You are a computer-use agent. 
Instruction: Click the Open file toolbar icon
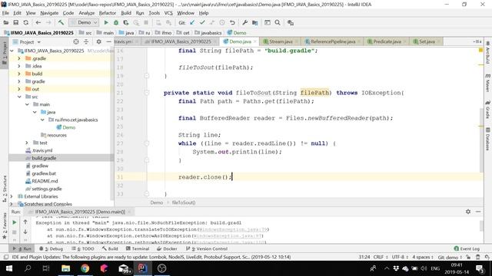click(x=6, y=22)
